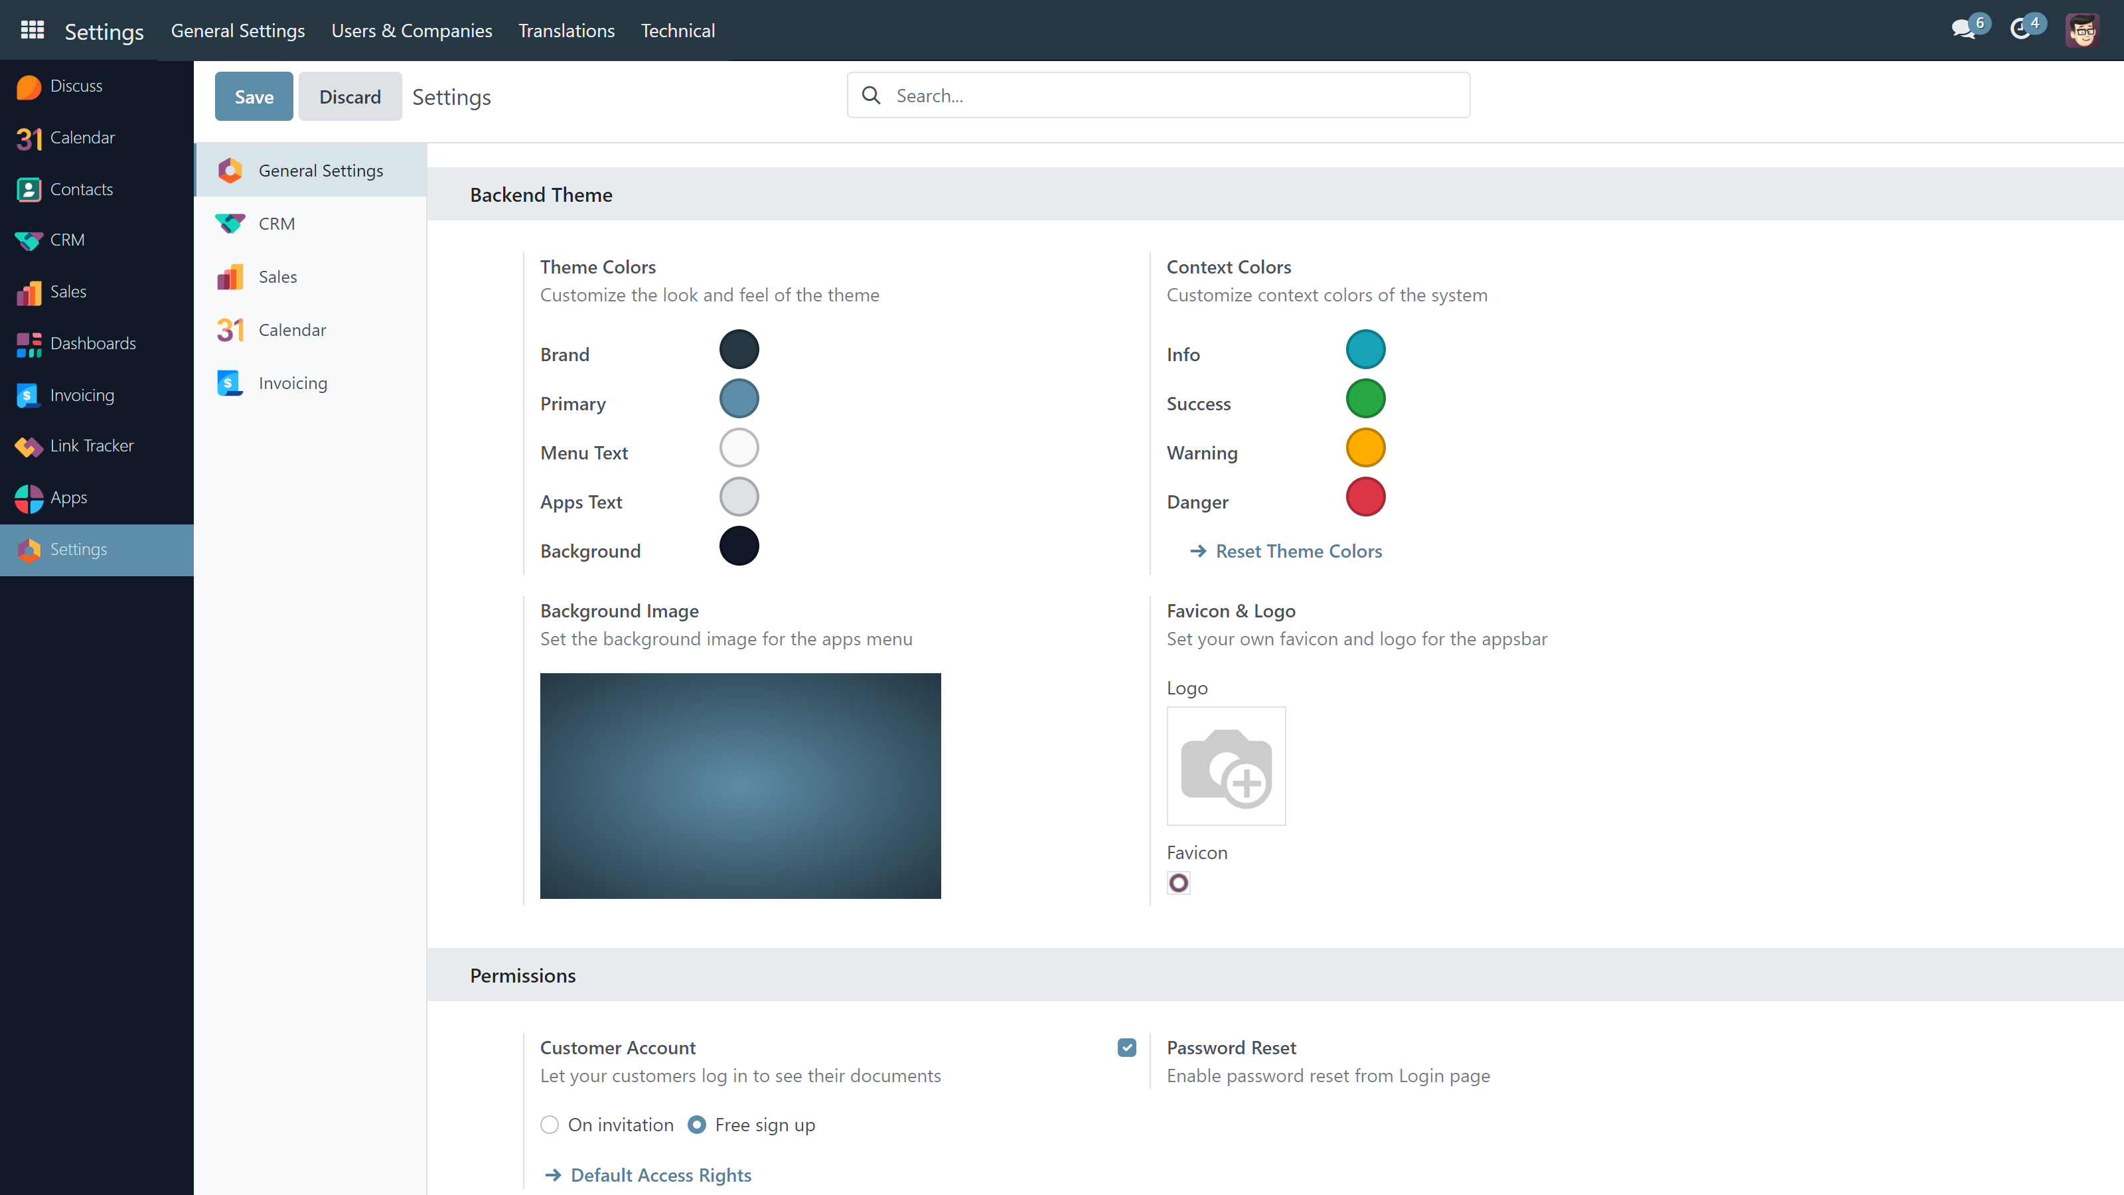Switch to the Invoicing settings tab

coord(293,384)
